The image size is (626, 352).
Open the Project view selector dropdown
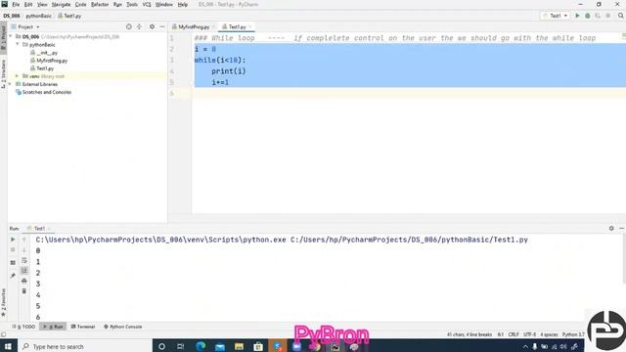[x=25, y=26]
